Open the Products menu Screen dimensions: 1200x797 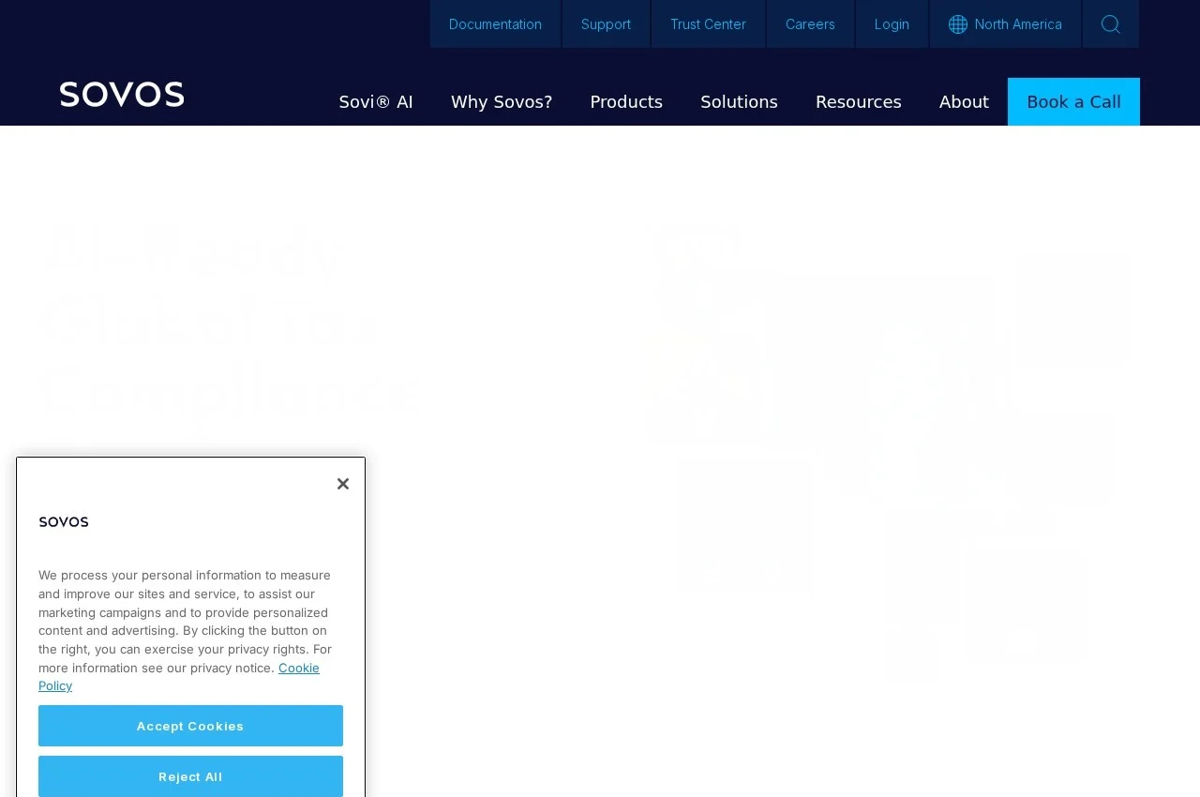click(x=626, y=101)
